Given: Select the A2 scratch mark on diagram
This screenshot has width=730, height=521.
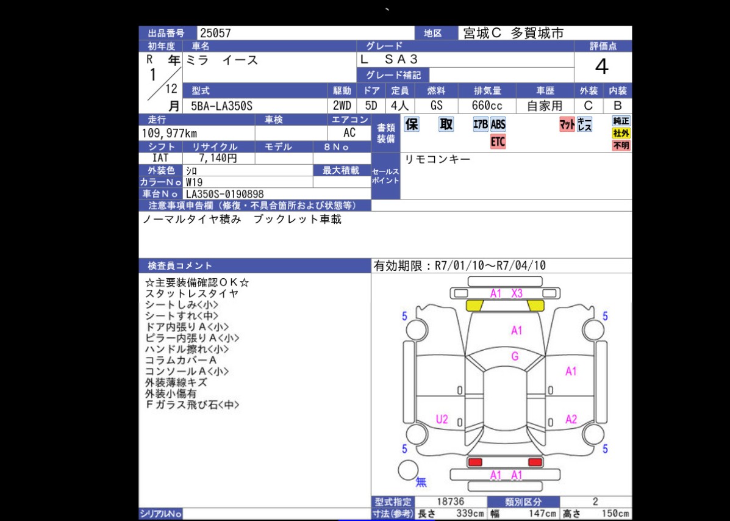Looking at the screenshot, I should point(571,419).
